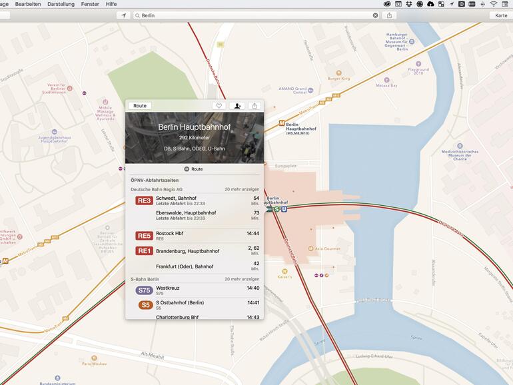Click the S5 line badge
513x385 pixels.
(146, 305)
